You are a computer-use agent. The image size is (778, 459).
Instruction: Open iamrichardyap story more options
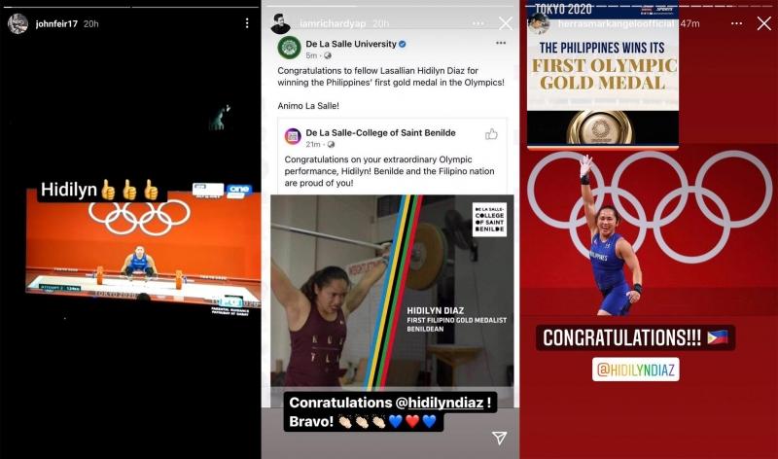coord(477,23)
